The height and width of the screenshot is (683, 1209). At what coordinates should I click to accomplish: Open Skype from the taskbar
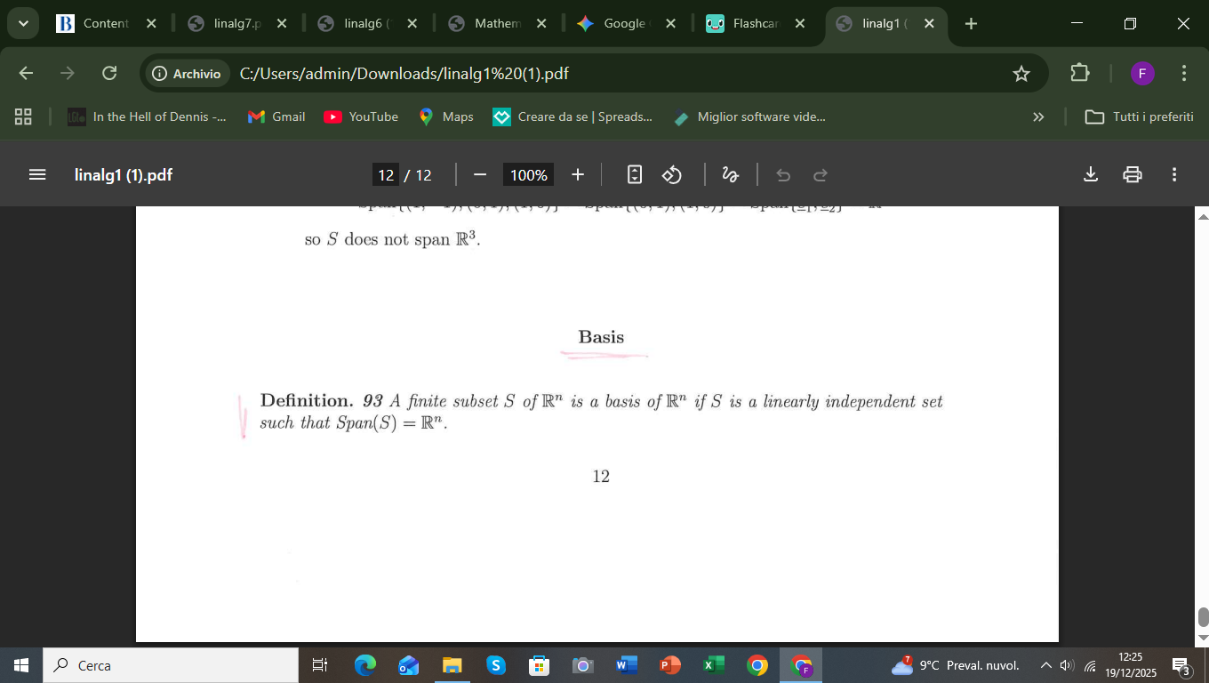click(495, 665)
